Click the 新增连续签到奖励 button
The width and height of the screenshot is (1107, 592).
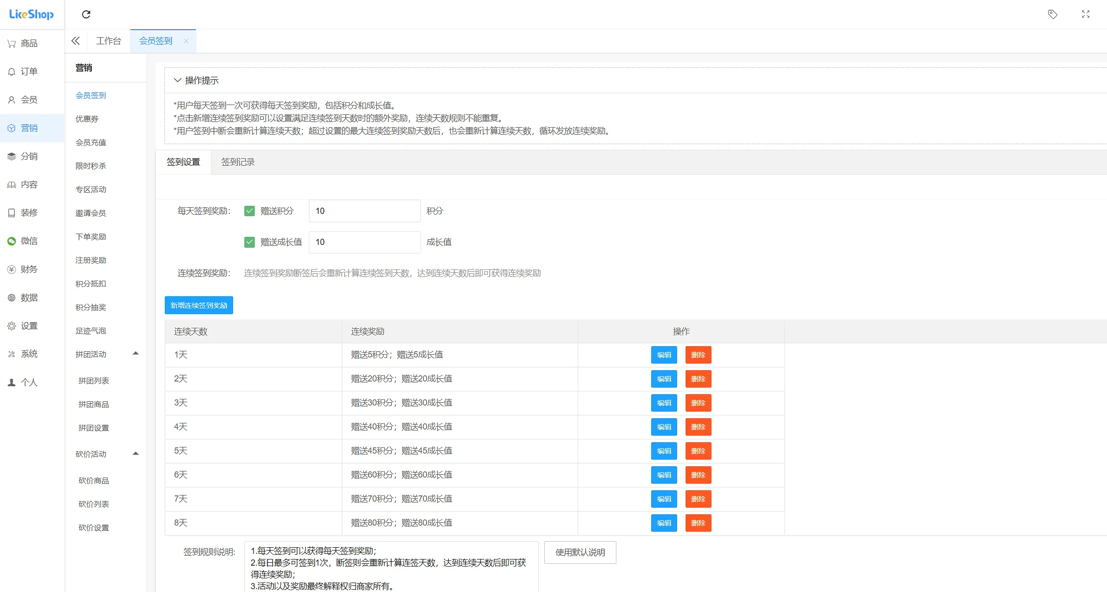pyautogui.click(x=199, y=305)
